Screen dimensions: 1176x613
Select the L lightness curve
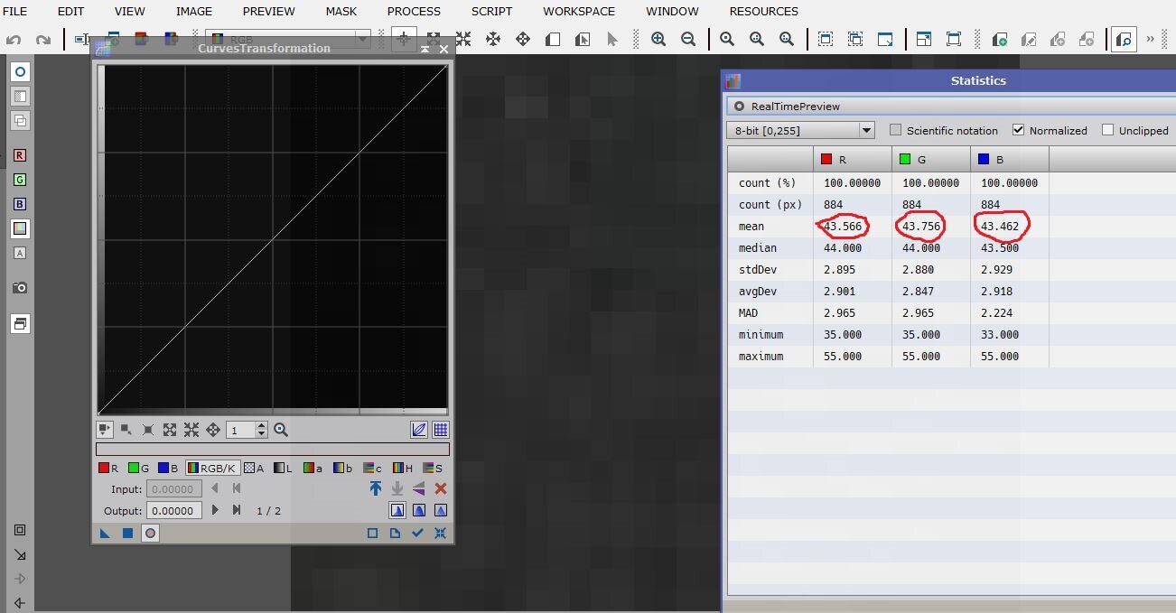pos(283,468)
